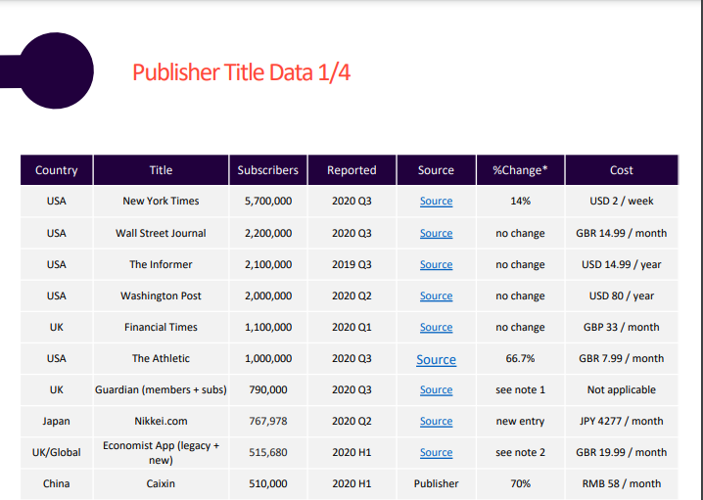Open the Financial Times Source link
The width and height of the screenshot is (703, 500).
(x=436, y=328)
